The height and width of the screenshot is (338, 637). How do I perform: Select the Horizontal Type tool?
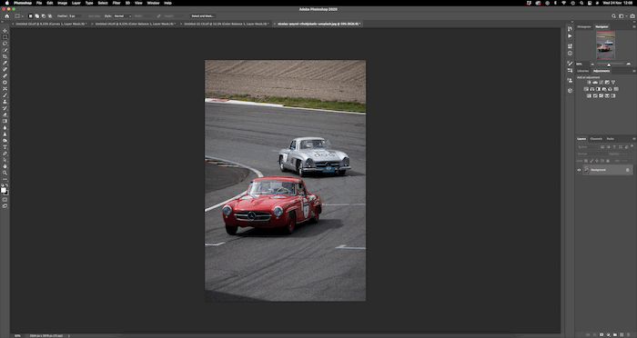pyautogui.click(x=5, y=147)
